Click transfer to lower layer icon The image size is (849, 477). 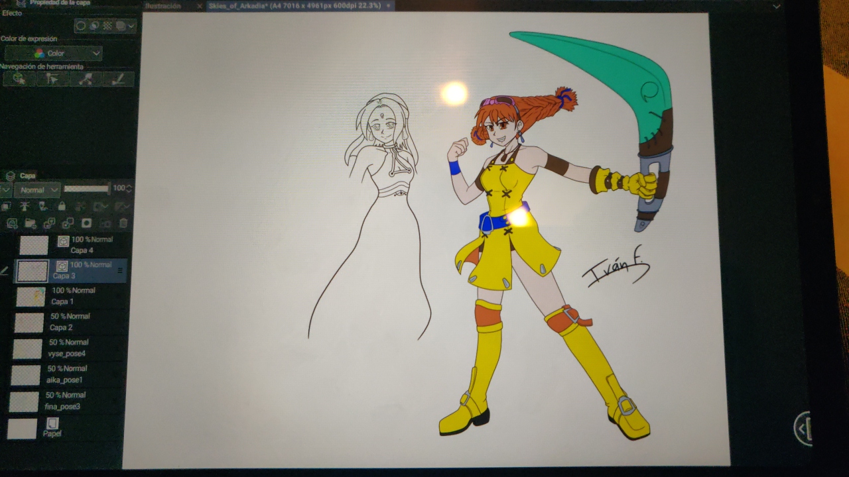(x=49, y=223)
